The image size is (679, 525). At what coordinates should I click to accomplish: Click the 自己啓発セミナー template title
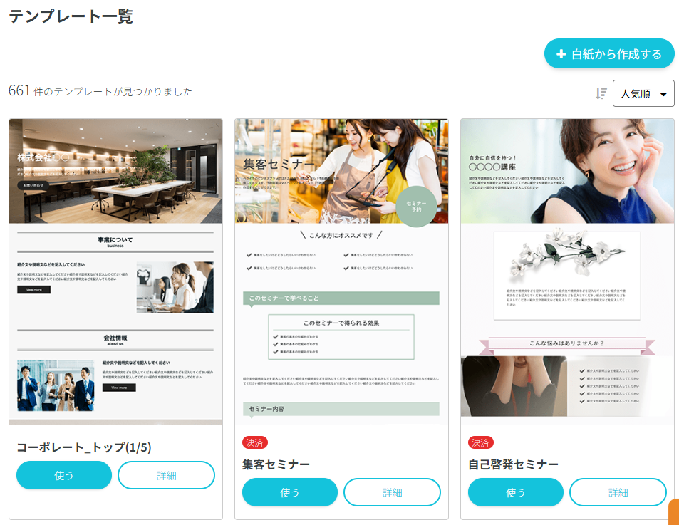click(x=513, y=464)
